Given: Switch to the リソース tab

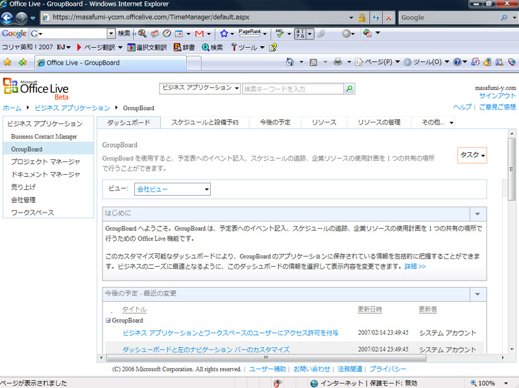Looking at the screenshot, I should (x=324, y=122).
